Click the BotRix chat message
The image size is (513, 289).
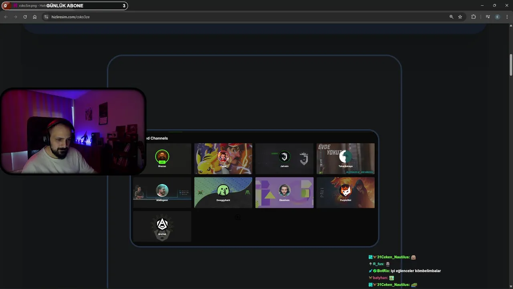coord(405,271)
